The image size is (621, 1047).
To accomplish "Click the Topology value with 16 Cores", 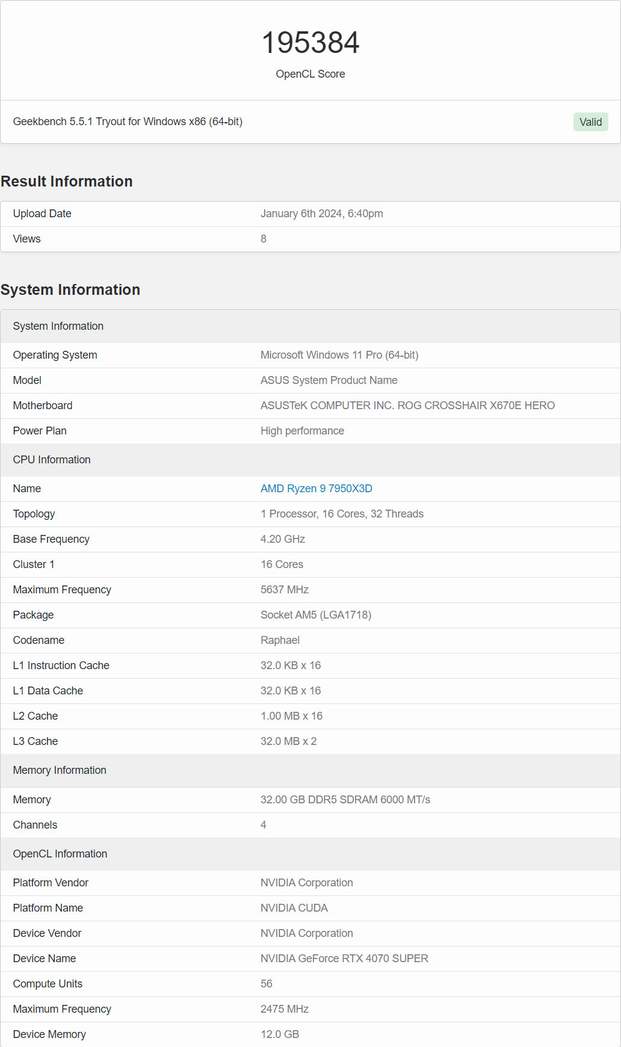I will pyautogui.click(x=342, y=514).
